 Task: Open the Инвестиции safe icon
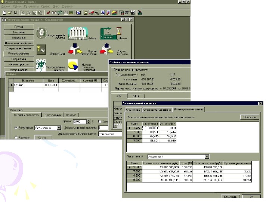(41, 50)
